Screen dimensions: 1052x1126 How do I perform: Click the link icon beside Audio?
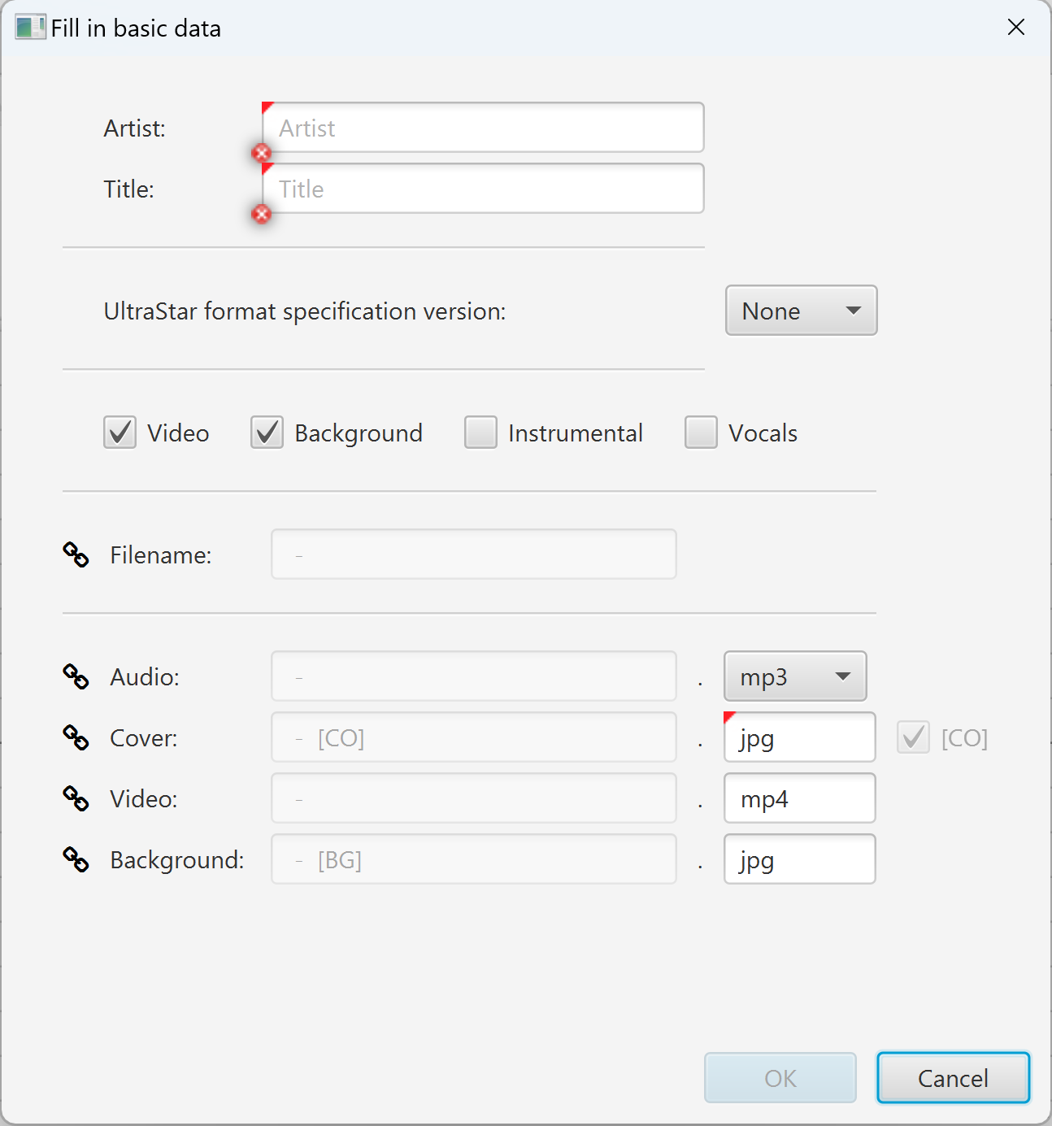76,676
